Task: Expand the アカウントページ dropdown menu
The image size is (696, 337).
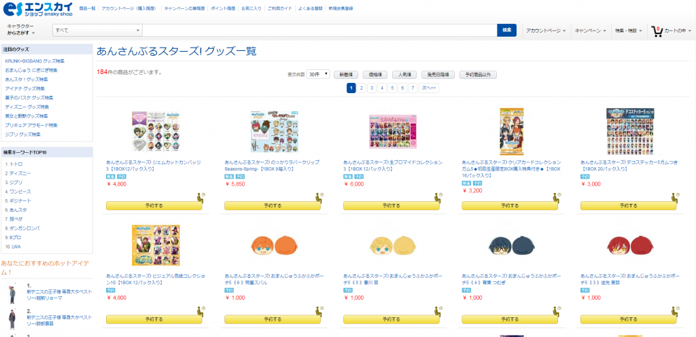Action: pos(546,31)
